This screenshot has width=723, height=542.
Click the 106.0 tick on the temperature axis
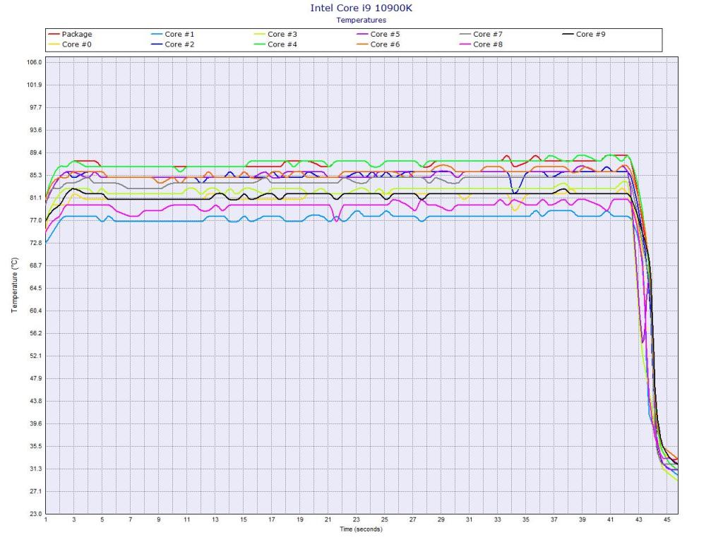[34, 62]
